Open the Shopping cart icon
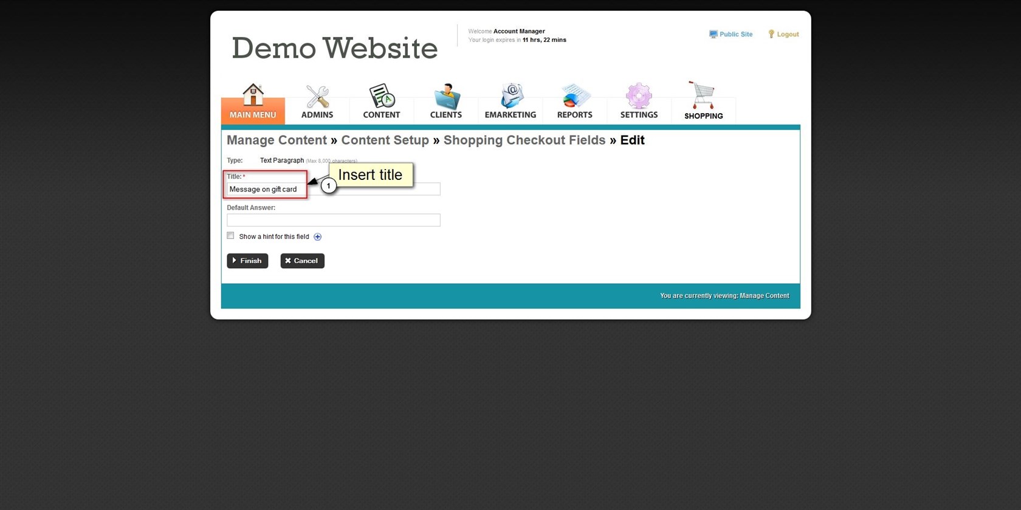This screenshot has width=1021, height=510. tap(703, 96)
